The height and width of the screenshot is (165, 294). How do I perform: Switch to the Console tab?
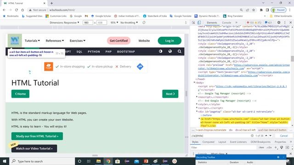click(226, 22)
